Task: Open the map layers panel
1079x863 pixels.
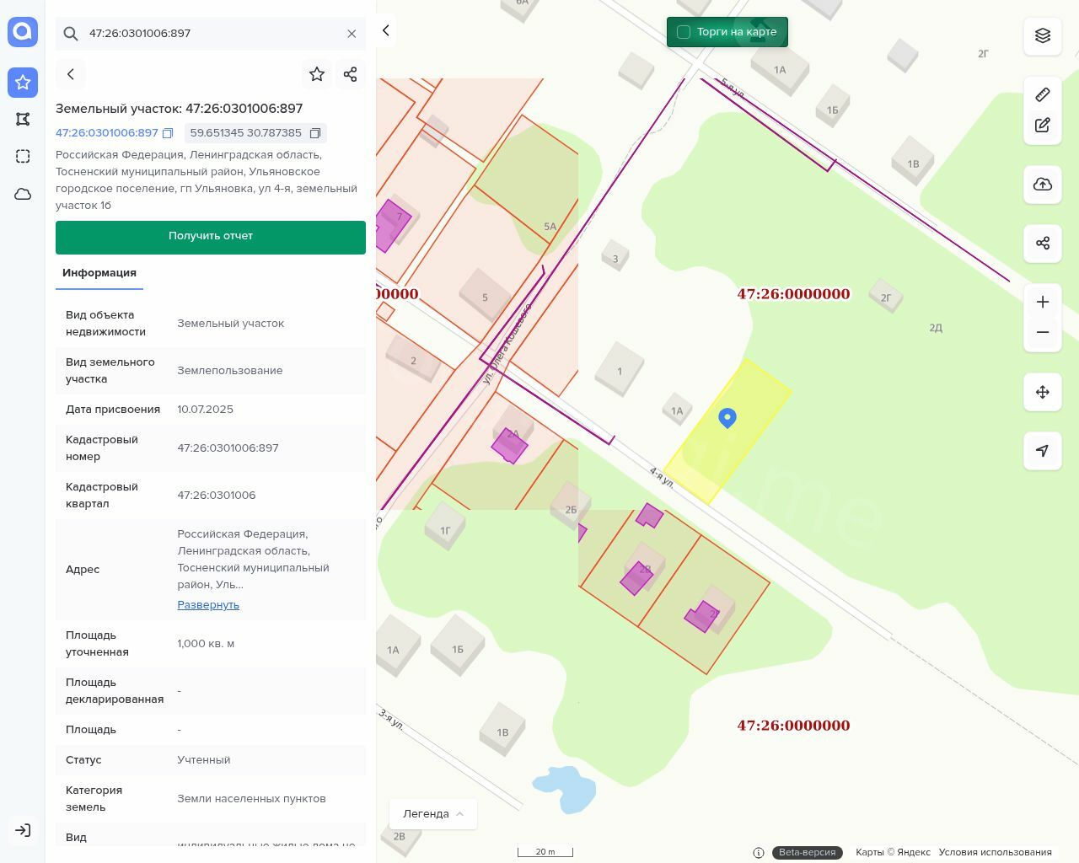Action: point(1043,35)
